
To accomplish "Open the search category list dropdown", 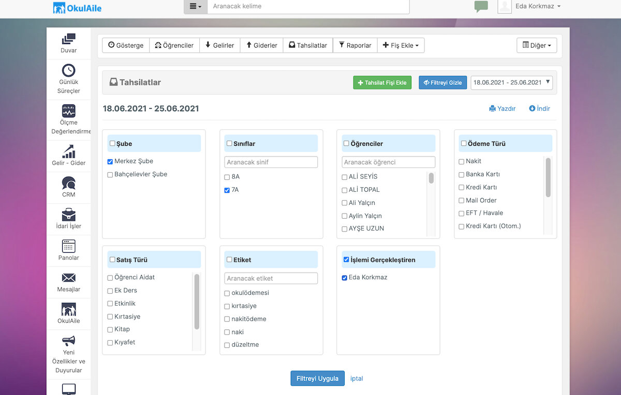I will pyautogui.click(x=196, y=6).
